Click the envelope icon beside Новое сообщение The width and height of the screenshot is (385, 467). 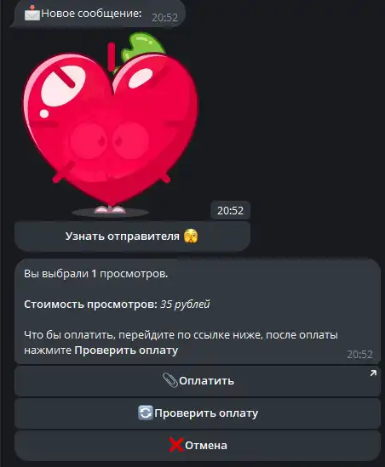[32, 13]
